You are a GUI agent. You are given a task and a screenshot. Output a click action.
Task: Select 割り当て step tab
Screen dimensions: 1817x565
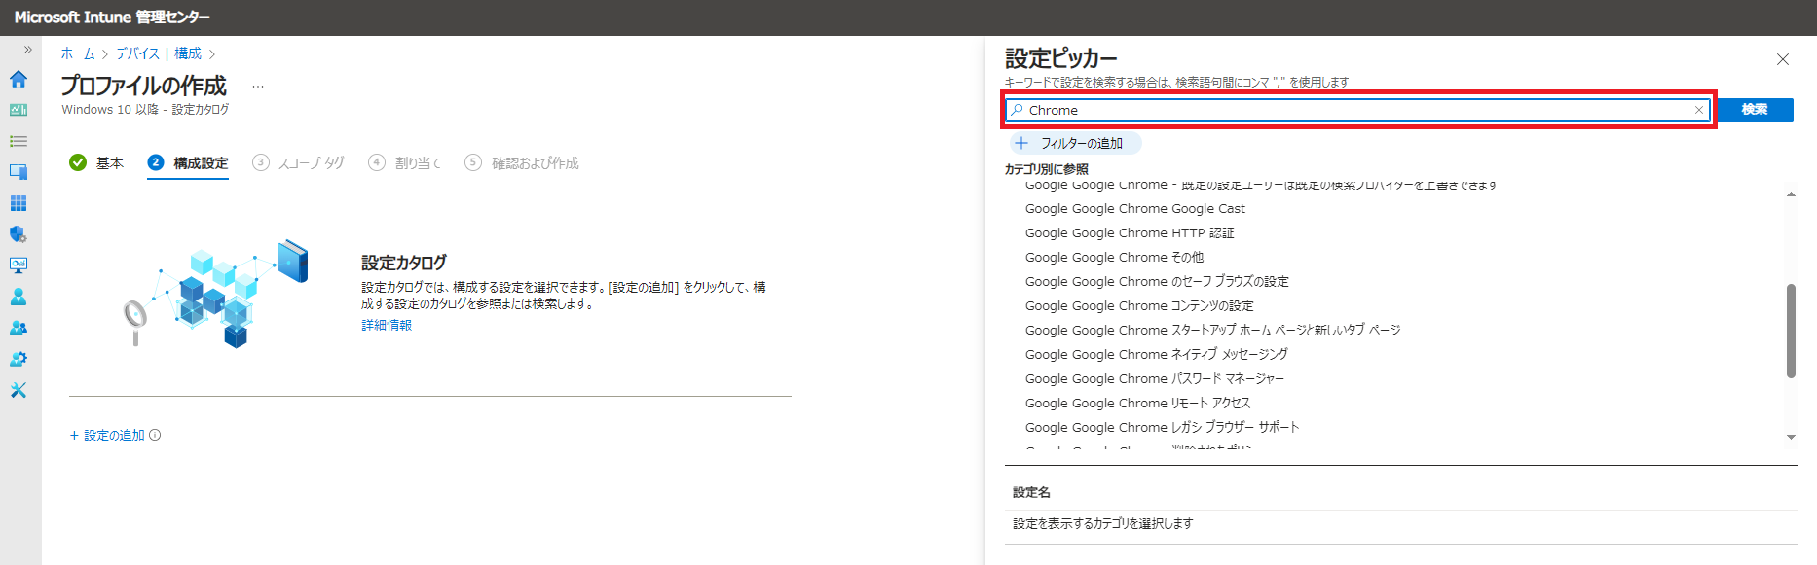point(405,162)
